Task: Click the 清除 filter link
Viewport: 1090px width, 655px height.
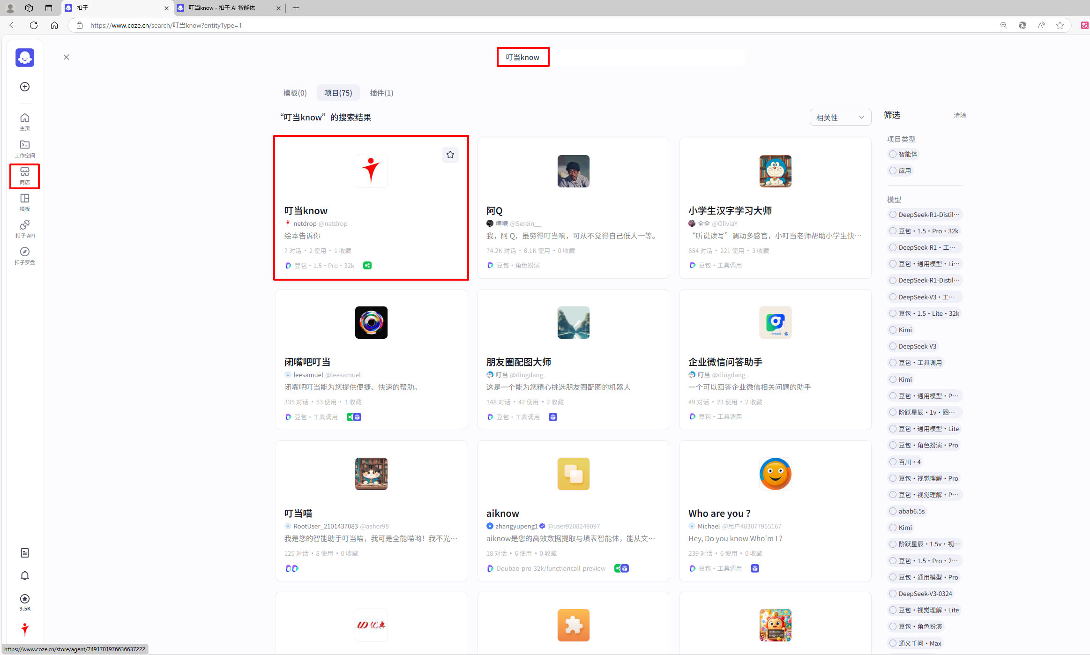Action: [x=959, y=115]
